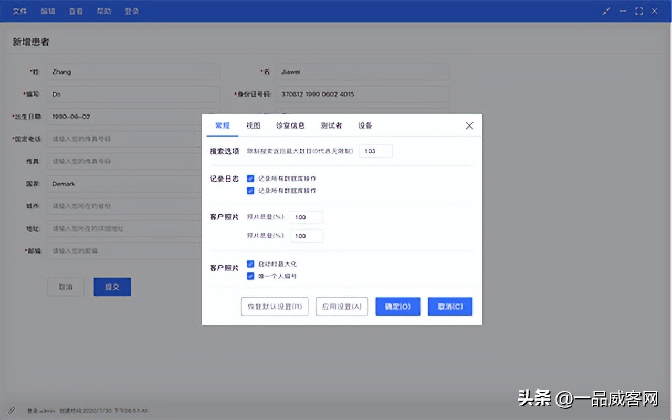The height and width of the screenshot is (420, 672).
Task: Open the 编辑 menu
Action: (x=48, y=11)
